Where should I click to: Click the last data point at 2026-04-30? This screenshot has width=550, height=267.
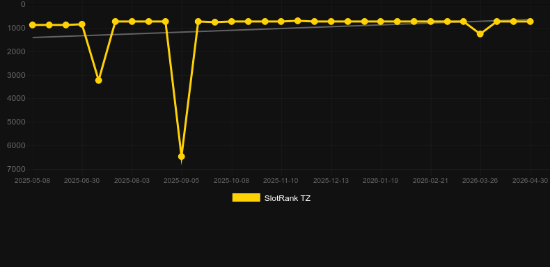pyautogui.click(x=530, y=22)
